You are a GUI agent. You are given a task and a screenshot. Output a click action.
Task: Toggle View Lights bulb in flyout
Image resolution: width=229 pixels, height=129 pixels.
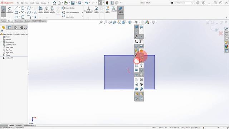[141, 65]
